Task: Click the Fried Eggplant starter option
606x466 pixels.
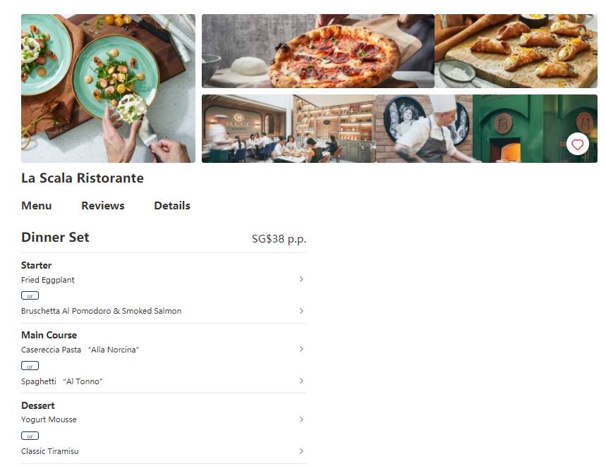Action: 48,280
